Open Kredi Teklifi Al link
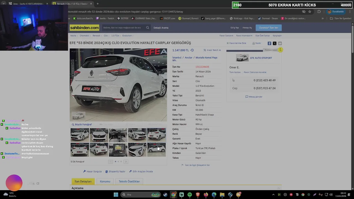 coord(212,50)
